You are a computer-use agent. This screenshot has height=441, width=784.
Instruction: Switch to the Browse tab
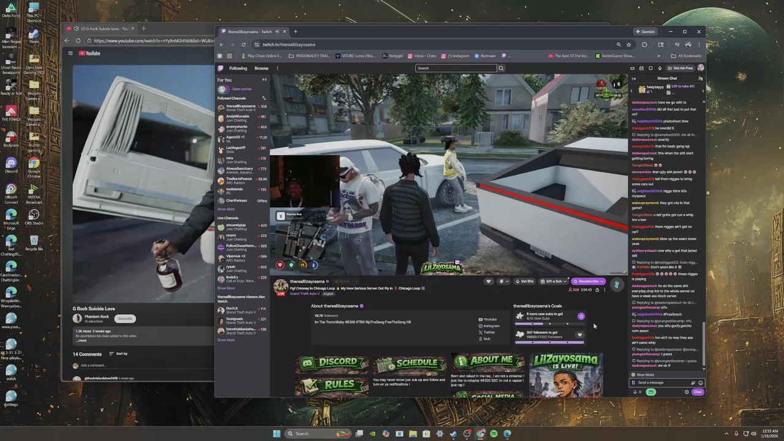[x=262, y=68]
